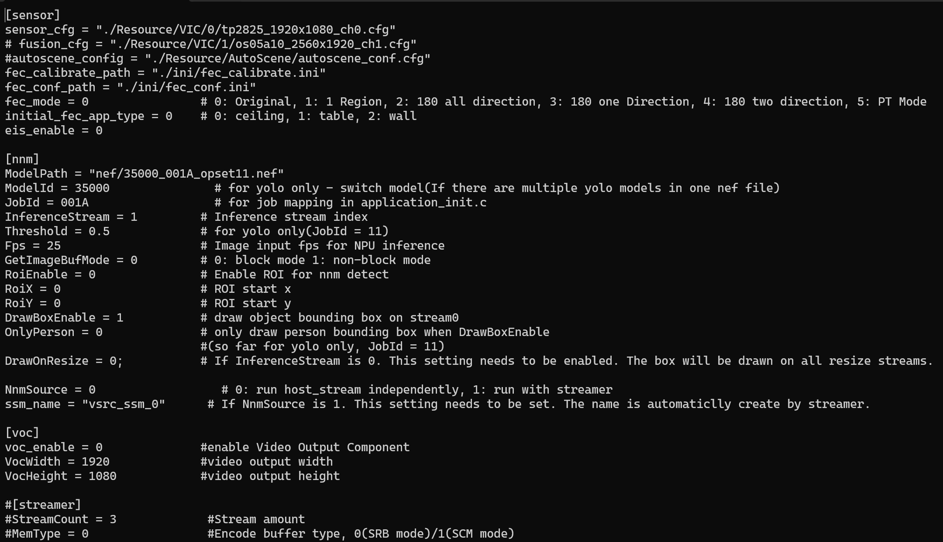The height and width of the screenshot is (542, 943).
Task: Click the ssm_name string vsrc_ssm_0
Action: pos(123,404)
